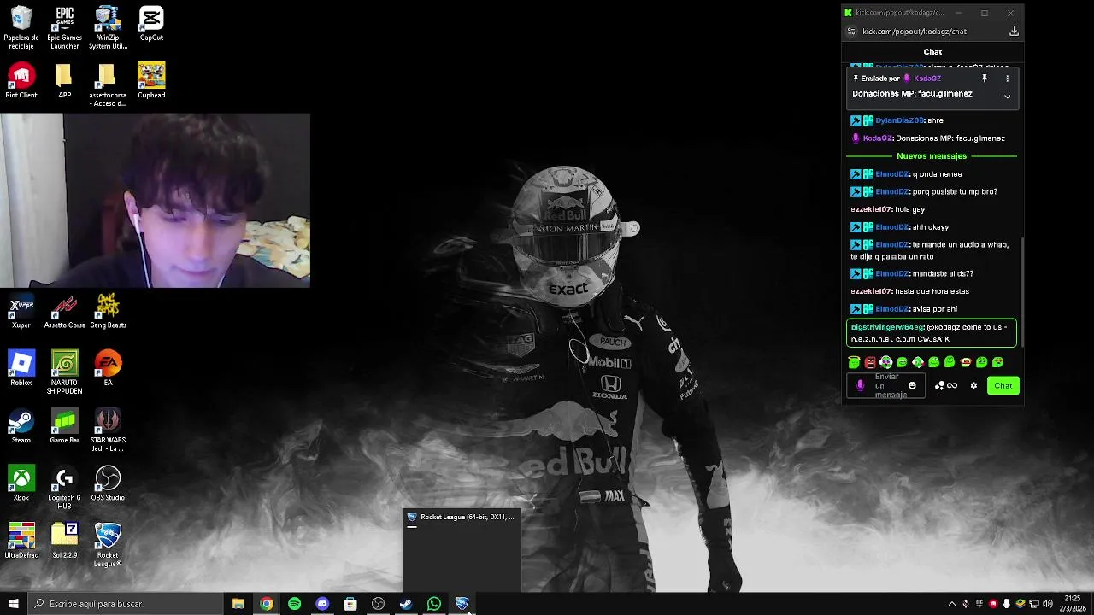Click the Rocket League taskbar preview thumbnail

coord(462,549)
